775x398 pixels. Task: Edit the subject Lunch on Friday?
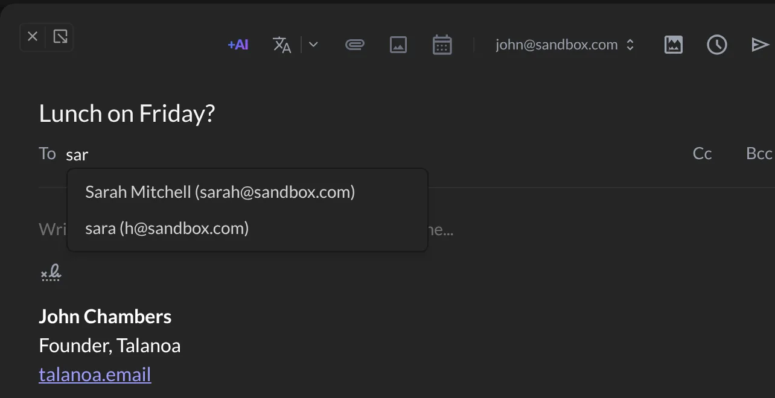click(x=127, y=113)
